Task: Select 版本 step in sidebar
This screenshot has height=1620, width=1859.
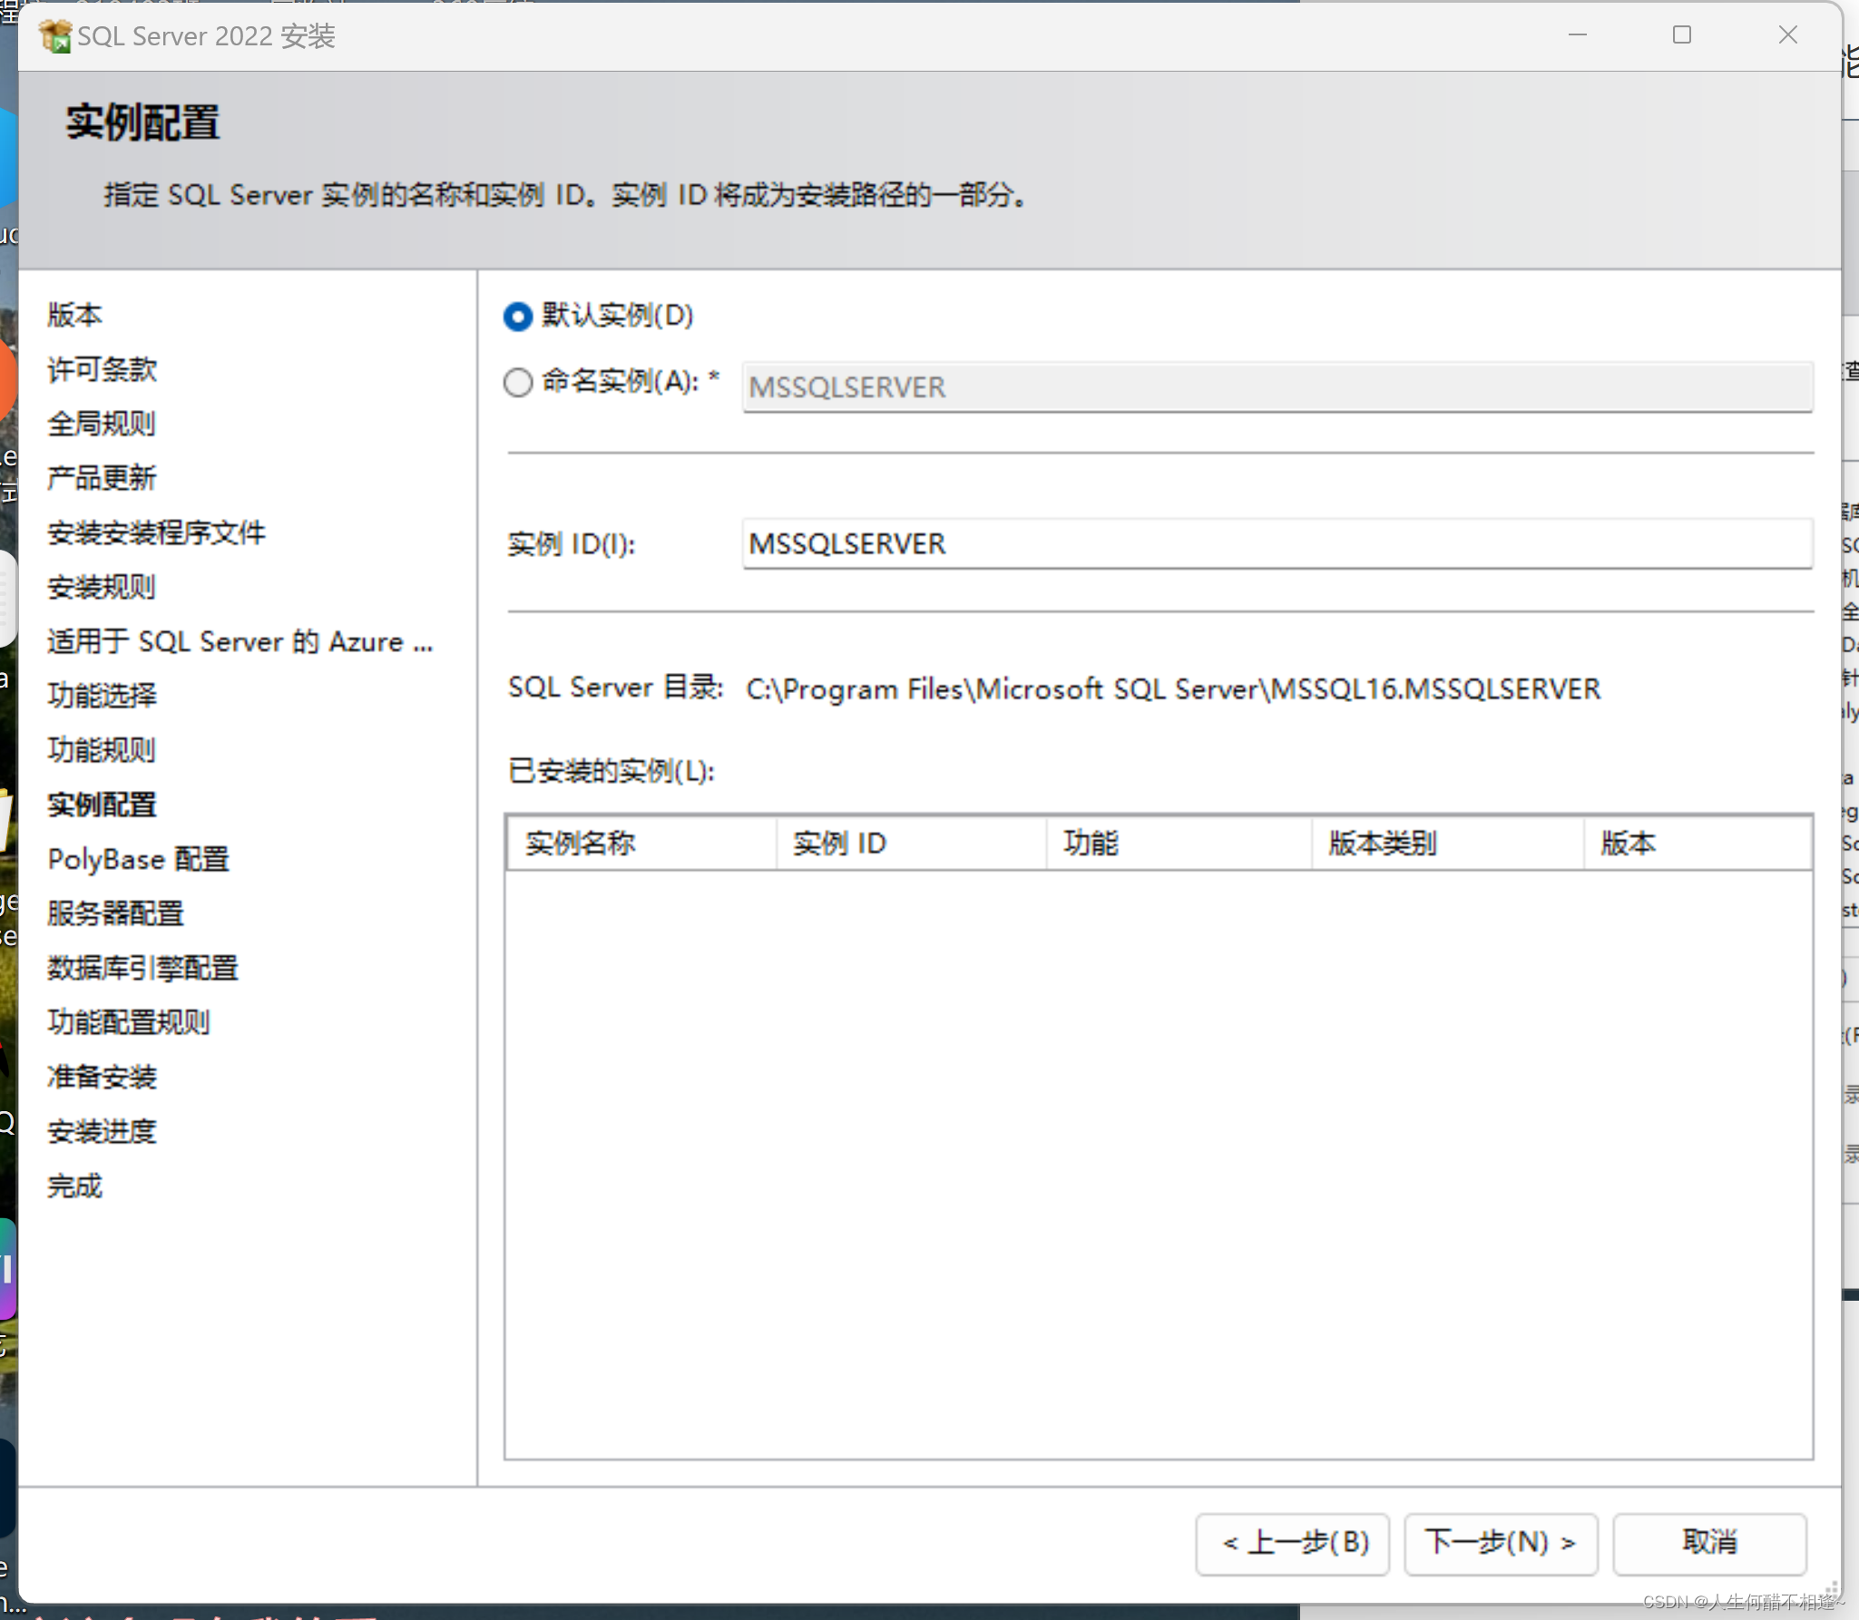Action: pos(75,315)
